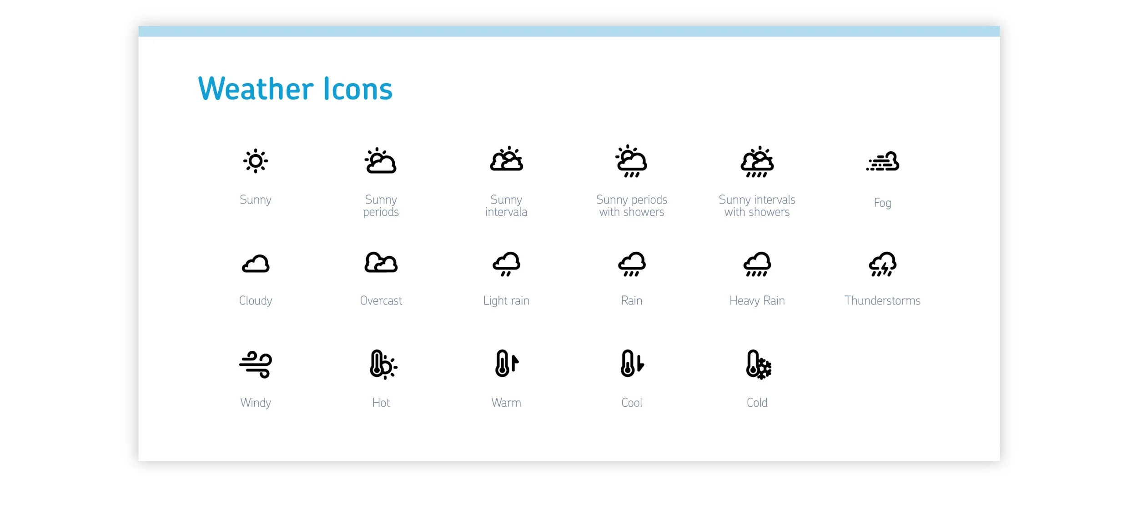Select the Fog weather icon
1137x509 pixels.
[x=882, y=161]
